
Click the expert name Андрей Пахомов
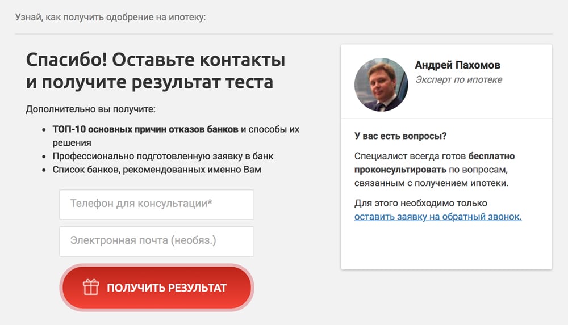[457, 65]
